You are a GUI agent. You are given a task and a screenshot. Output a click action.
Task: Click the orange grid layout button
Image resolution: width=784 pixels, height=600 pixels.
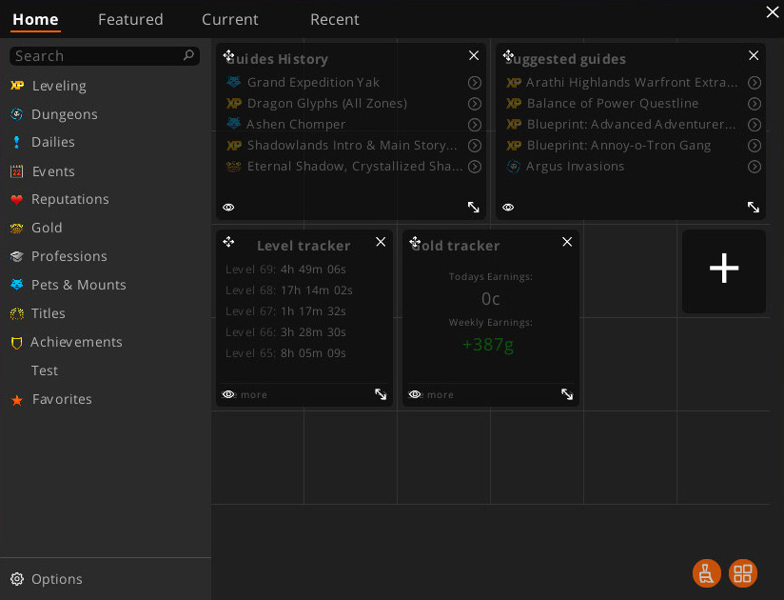click(743, 573)
